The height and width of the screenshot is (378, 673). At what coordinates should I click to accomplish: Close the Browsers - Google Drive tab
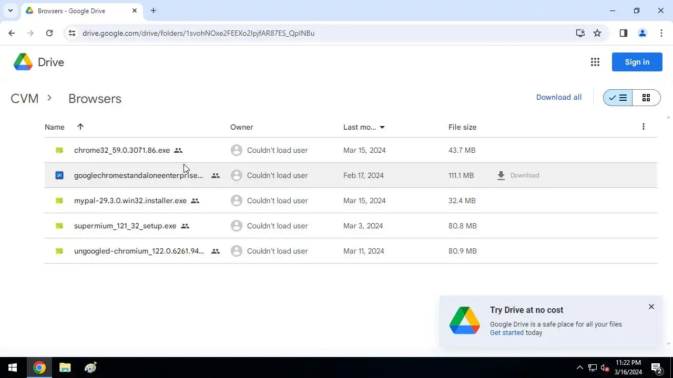pyautogui.click(x=135, y=10)
